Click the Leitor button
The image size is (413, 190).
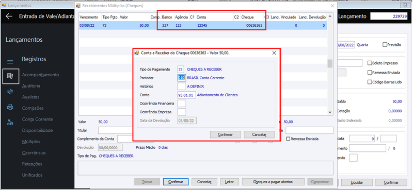pyautogui.click(x=229, y=182)
